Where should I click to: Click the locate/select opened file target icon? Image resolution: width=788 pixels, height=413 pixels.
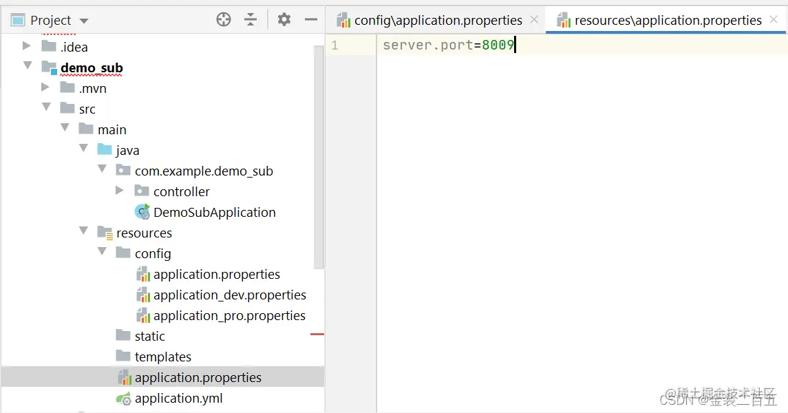click(224, 19)
